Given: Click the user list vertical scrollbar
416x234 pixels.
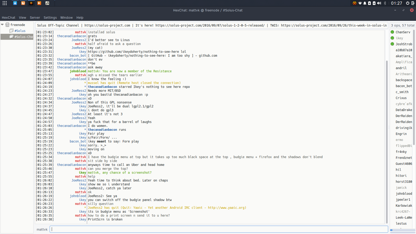Looking at the screenshot, I should 414,87.
